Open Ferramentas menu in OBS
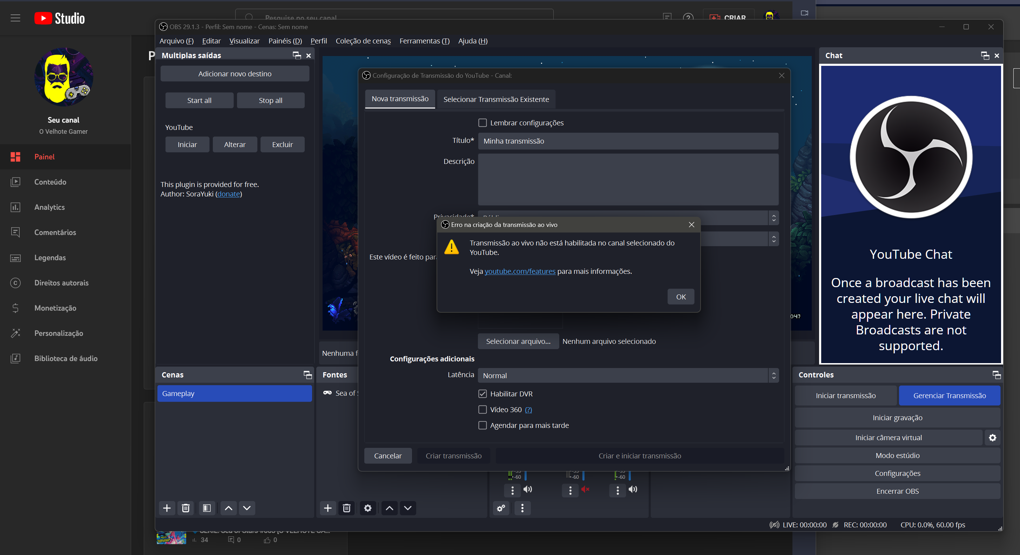 [x=425, y=41]
